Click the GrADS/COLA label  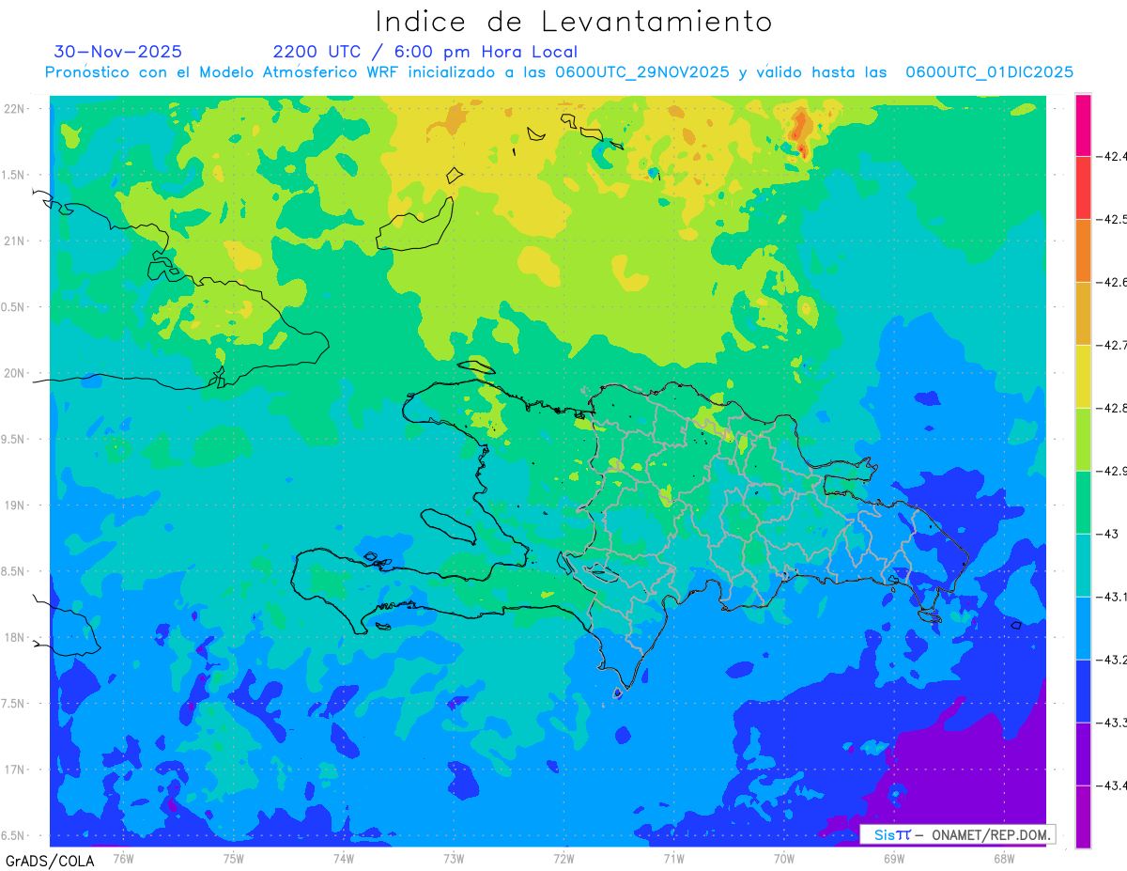50,861
